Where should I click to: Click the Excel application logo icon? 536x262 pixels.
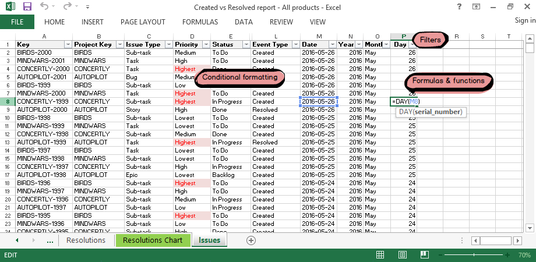(10, 6)
